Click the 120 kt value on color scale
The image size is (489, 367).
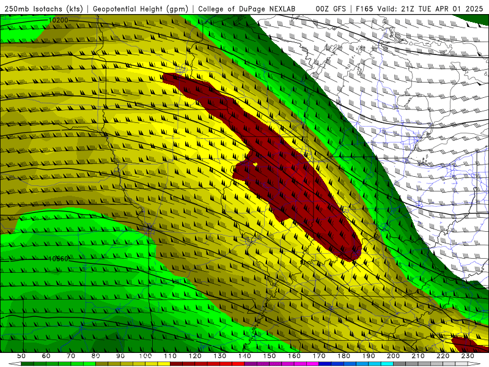pyautogui.click(x=195, y=356)
